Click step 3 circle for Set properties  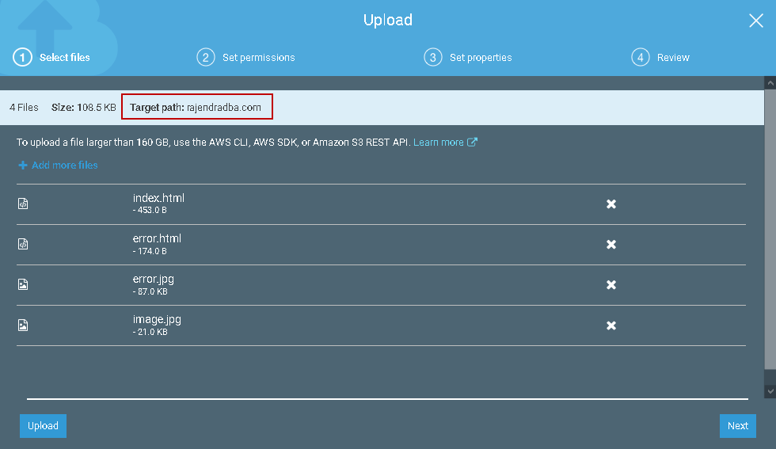click(x=432, y=58)
